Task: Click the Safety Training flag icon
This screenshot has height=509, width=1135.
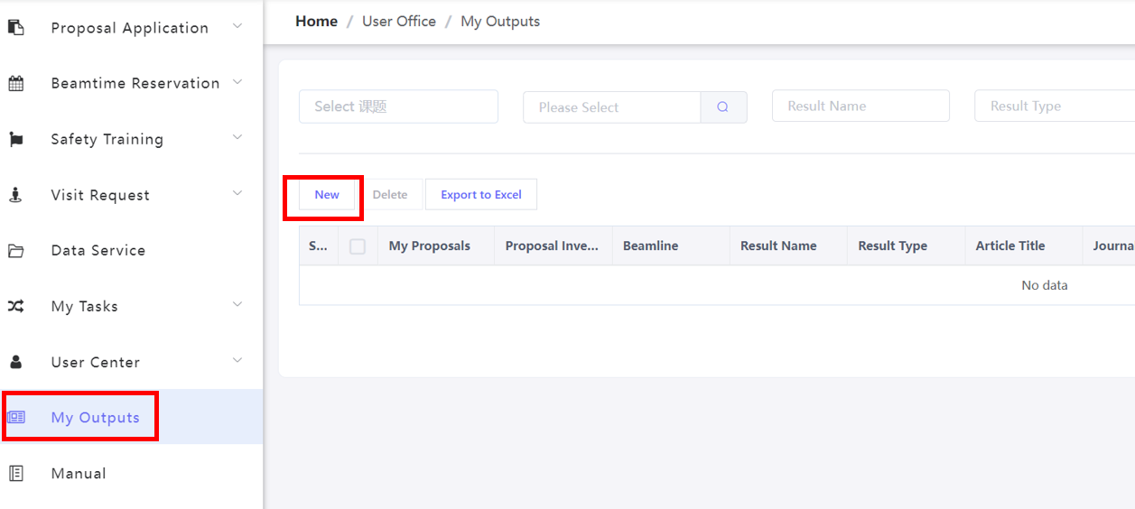Action: click(x=16, y=139)
